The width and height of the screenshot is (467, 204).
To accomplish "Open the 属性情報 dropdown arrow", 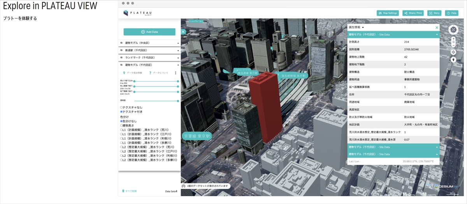I will coord(363,28).
